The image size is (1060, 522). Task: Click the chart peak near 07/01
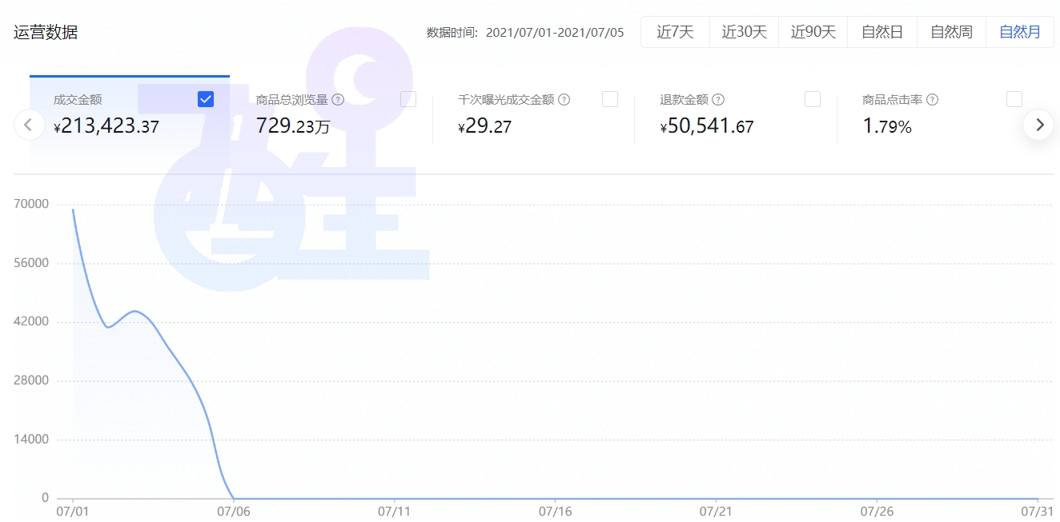(x=73, y=211)
